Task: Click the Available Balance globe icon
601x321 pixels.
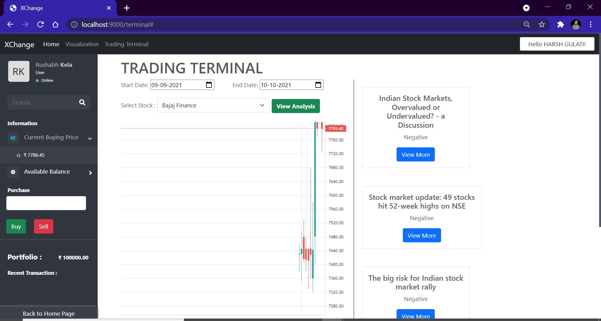Action: (x=13, y=172)
